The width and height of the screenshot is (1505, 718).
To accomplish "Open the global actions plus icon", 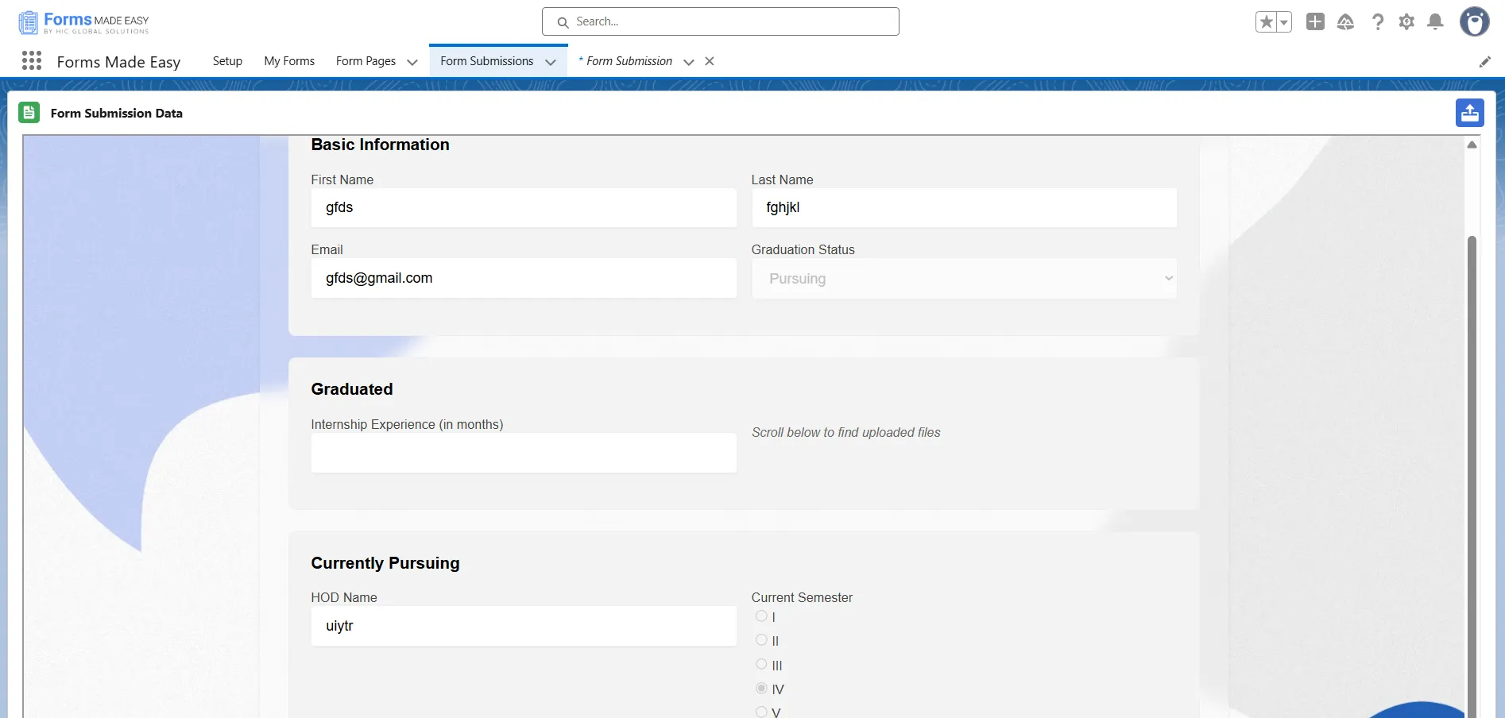I will coord(1315,22).
